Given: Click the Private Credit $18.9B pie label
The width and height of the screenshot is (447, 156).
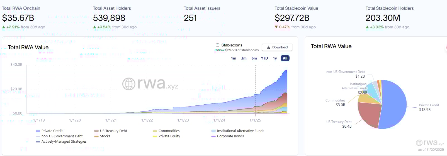Looking at the screenshot, I should coord(429,107).
